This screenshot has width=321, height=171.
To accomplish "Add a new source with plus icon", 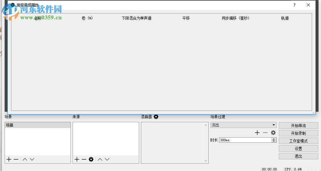I will point(77,159).
